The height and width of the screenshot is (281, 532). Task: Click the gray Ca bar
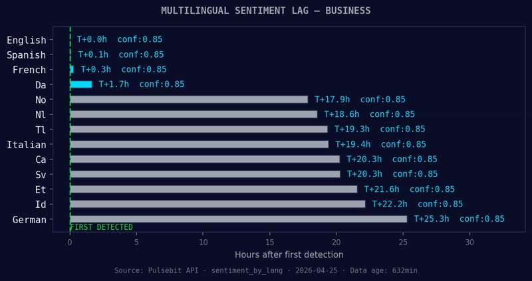(x=205, y=159)
